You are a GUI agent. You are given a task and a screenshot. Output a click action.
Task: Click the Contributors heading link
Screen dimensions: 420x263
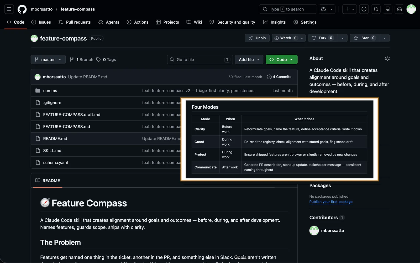click(x=327, y=218)
